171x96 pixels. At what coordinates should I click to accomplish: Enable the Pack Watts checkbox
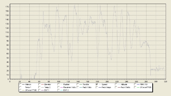(x=116, y=87)
